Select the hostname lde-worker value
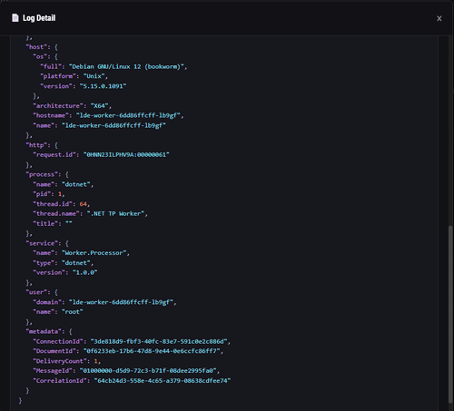Viewport: 454px width, 411px height. pyautogui.click(x=128, y=115)
